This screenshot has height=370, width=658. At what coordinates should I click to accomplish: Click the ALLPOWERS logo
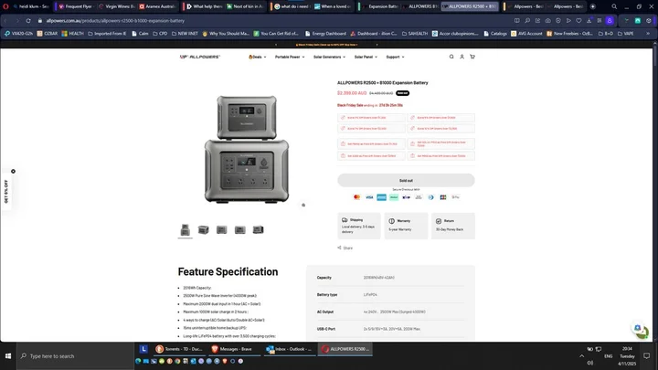tap(200, 57)
